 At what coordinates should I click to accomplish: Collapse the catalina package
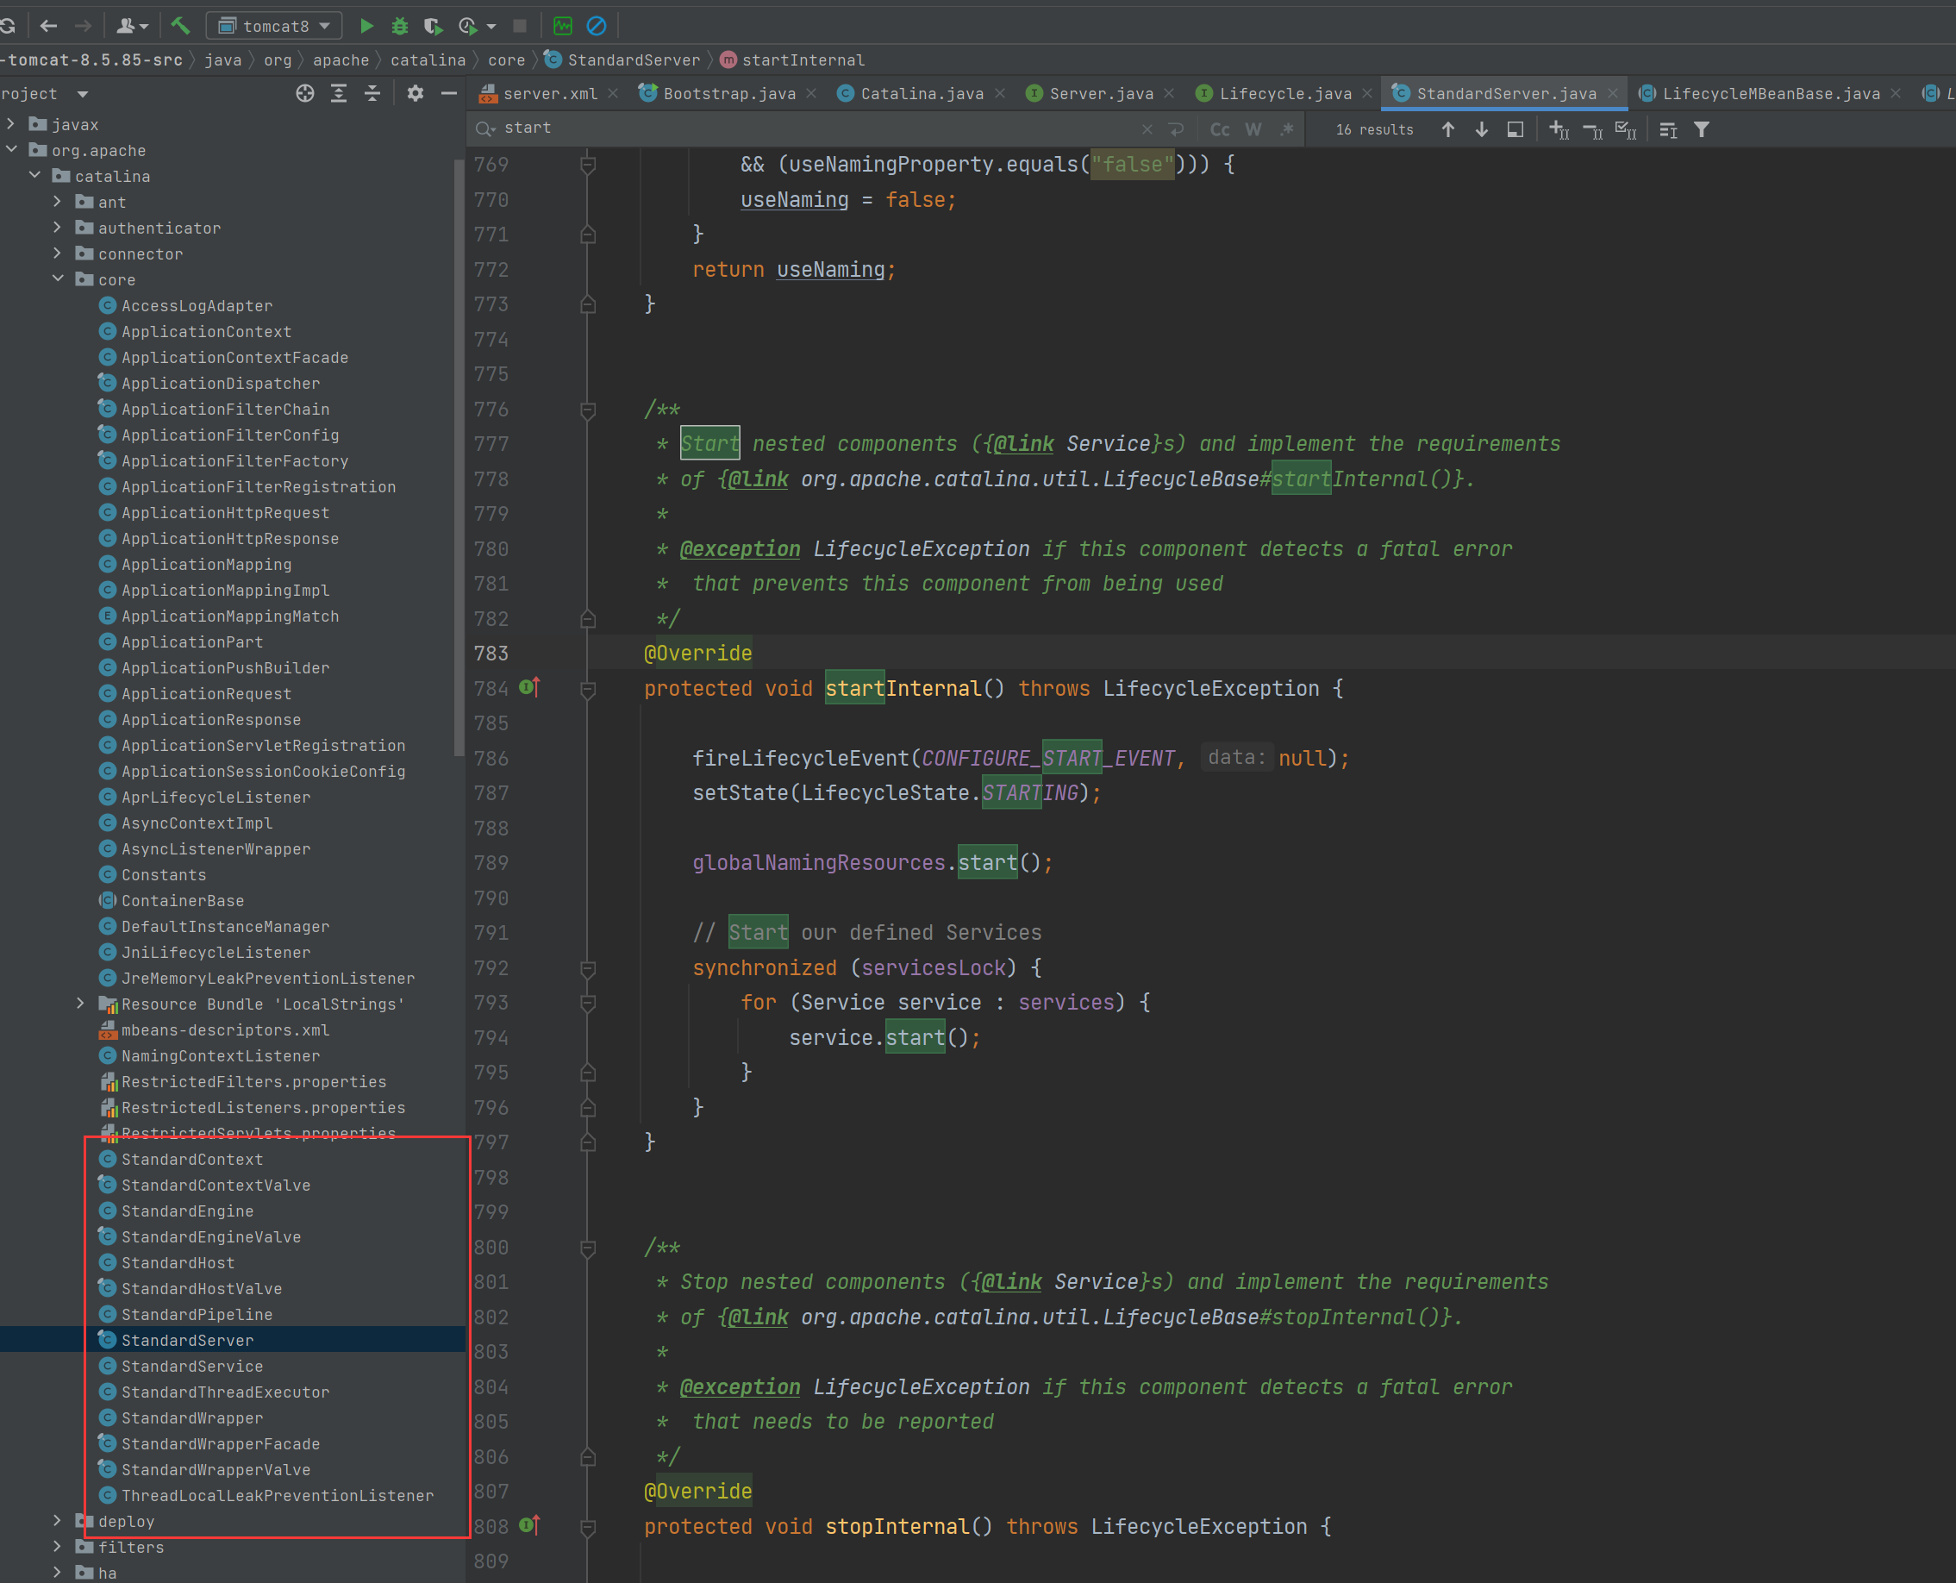34,175
